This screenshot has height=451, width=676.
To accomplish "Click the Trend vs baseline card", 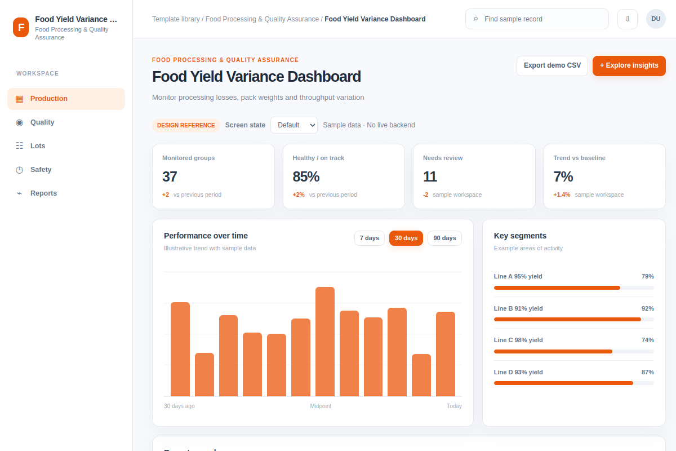I will [x=604, y=176].
